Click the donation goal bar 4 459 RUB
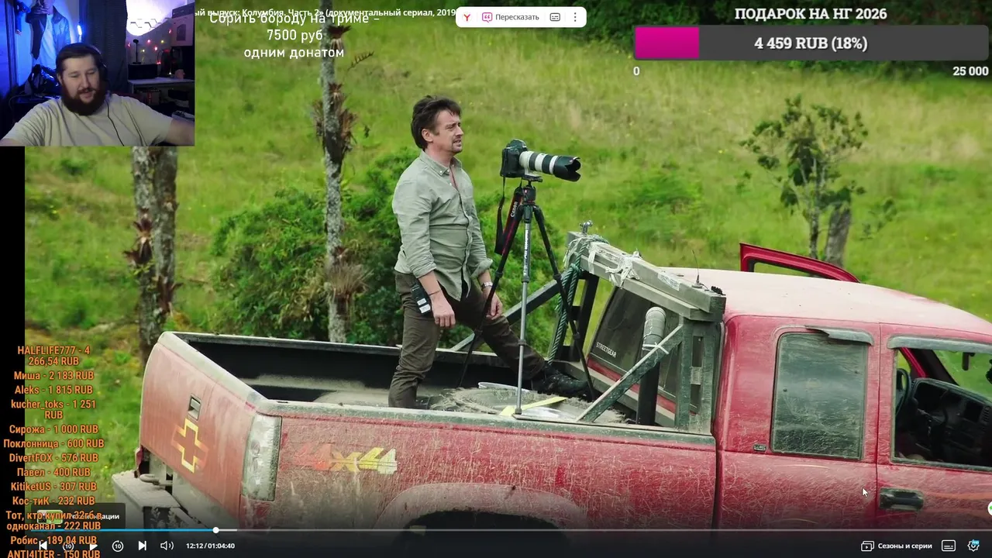 point(811,43)
